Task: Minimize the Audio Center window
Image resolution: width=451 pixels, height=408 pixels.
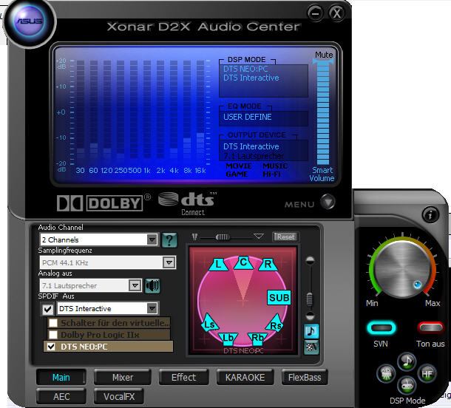Action: 315,13
